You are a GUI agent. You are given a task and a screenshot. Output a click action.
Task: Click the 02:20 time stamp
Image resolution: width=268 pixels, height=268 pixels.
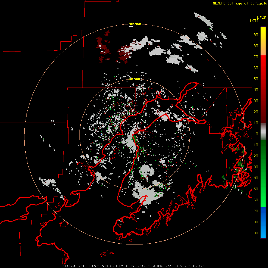click(200, 266)
